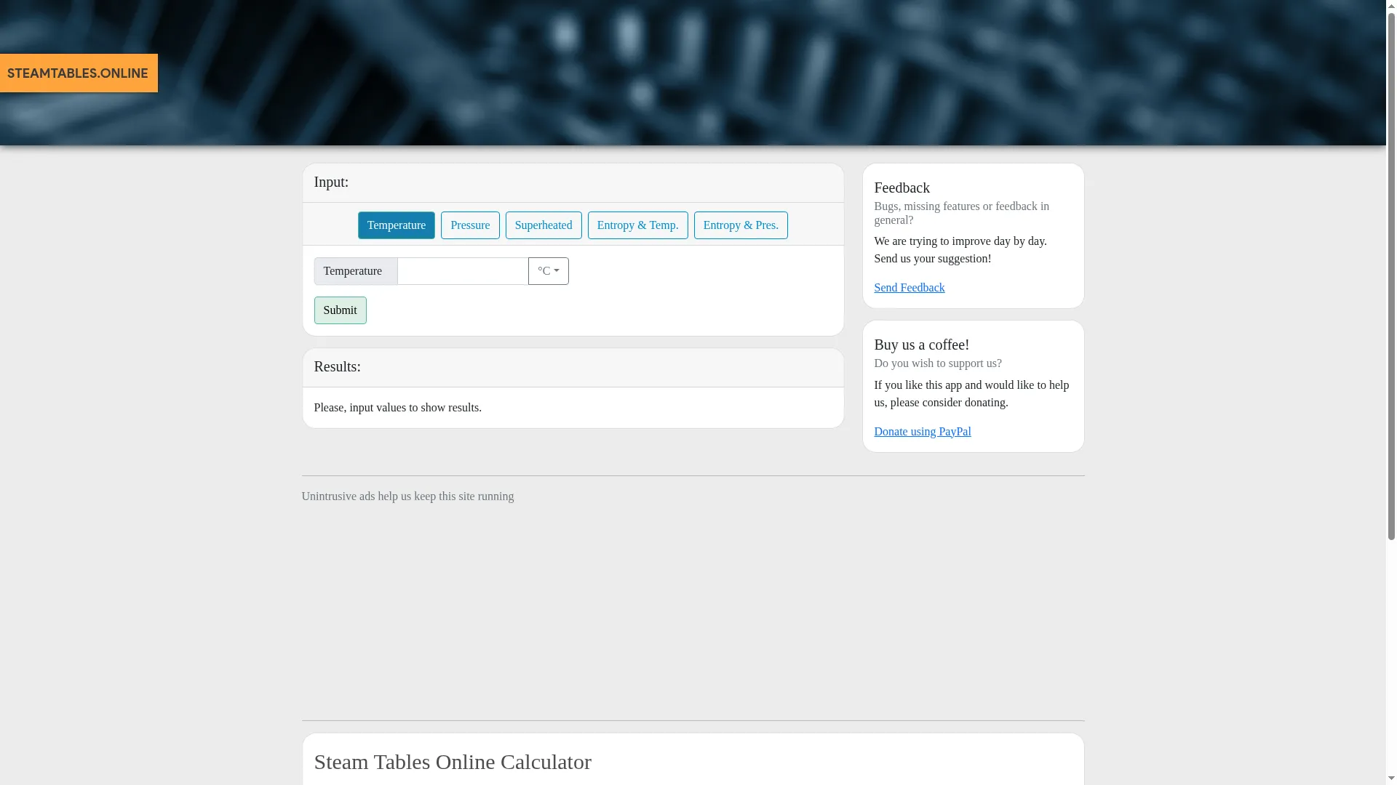Click the 'Steam Tables Online Calculator' heading
1397x785 pixels.
pos(453,762)
